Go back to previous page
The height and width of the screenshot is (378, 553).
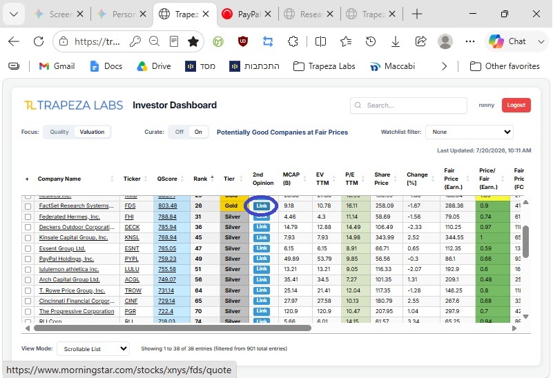(x=14, y=41)
